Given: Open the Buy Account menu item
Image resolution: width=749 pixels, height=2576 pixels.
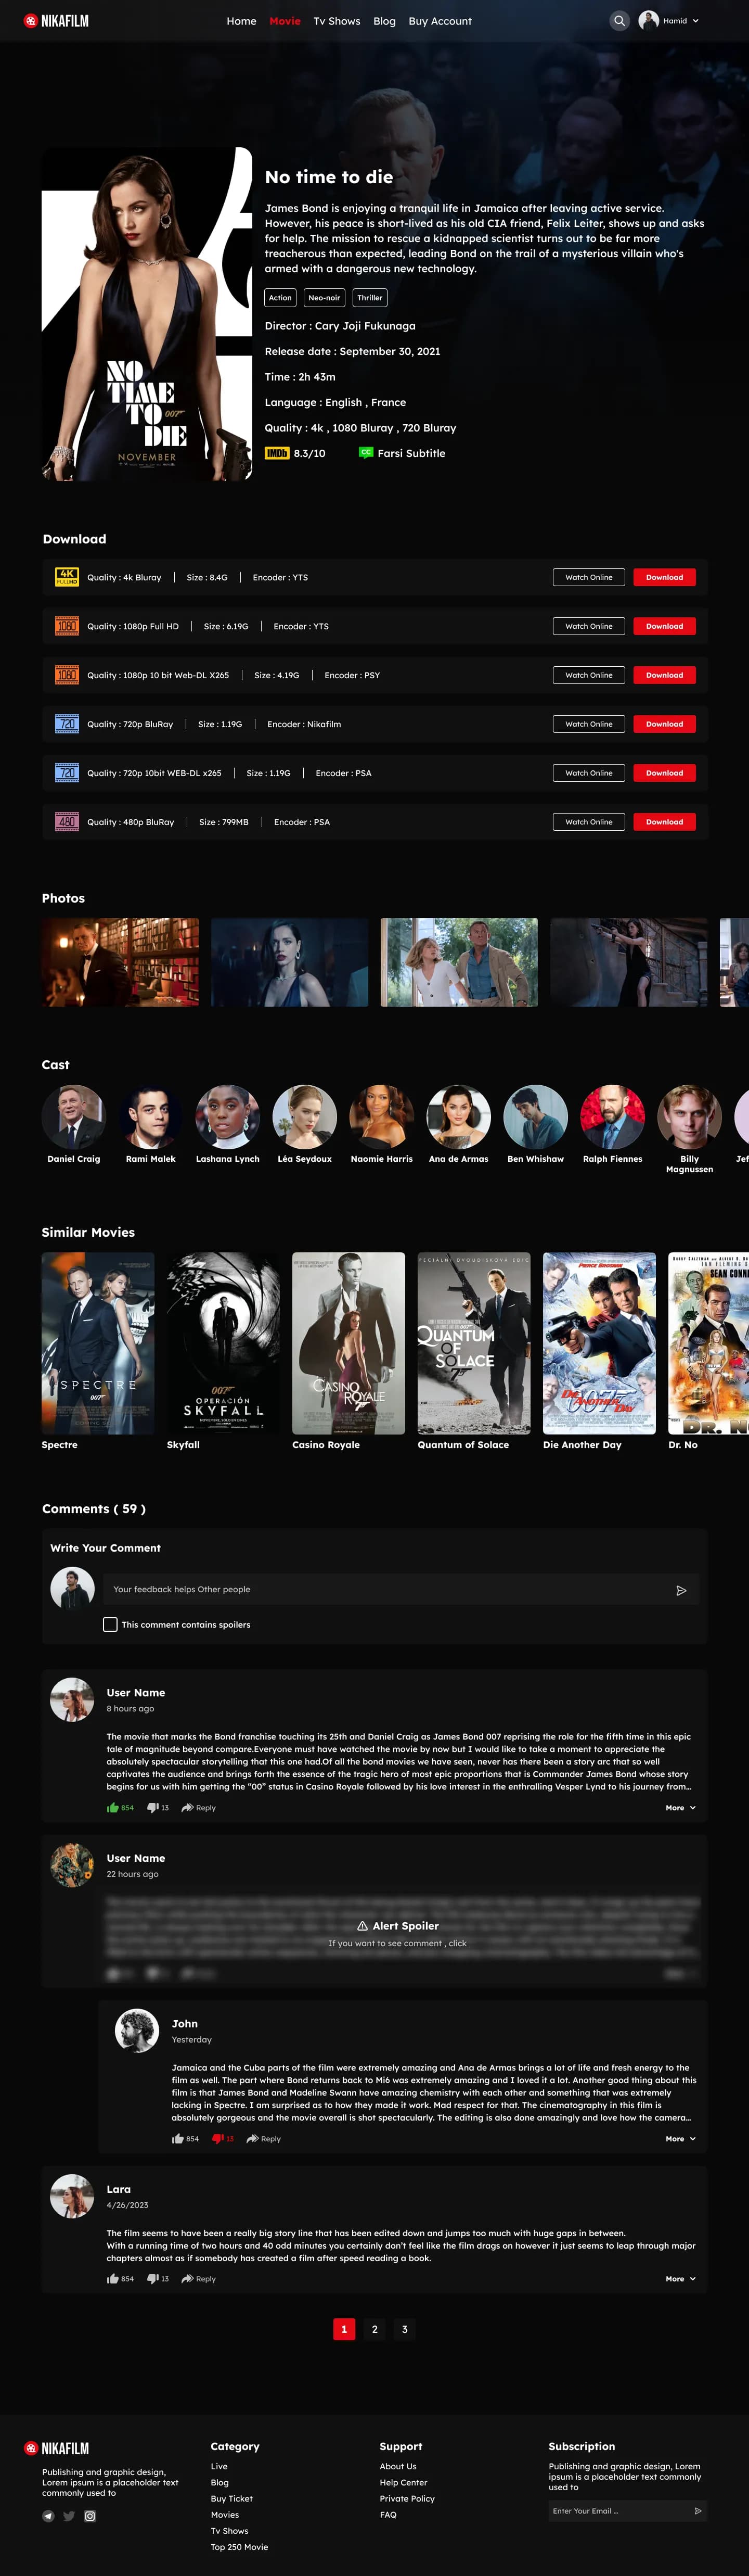Looking at the screenshot, I should [x=441, y=21].
